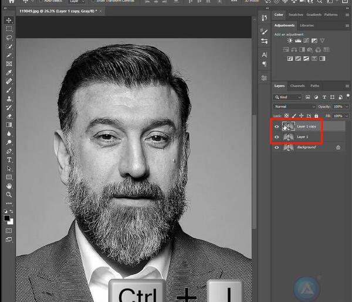Open the History panel icon

(x=264, y=18)
